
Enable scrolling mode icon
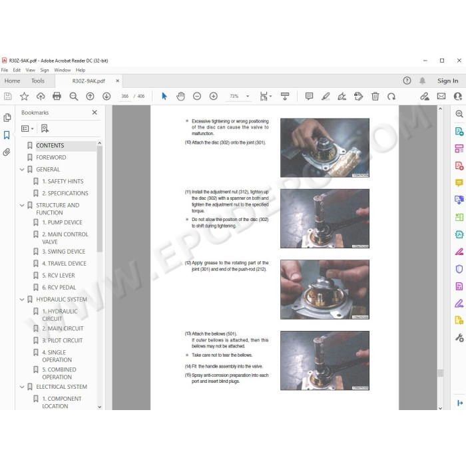click(x=285, y=97)
